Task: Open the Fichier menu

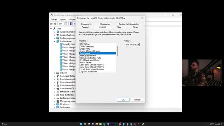Action: click(54, 20)
